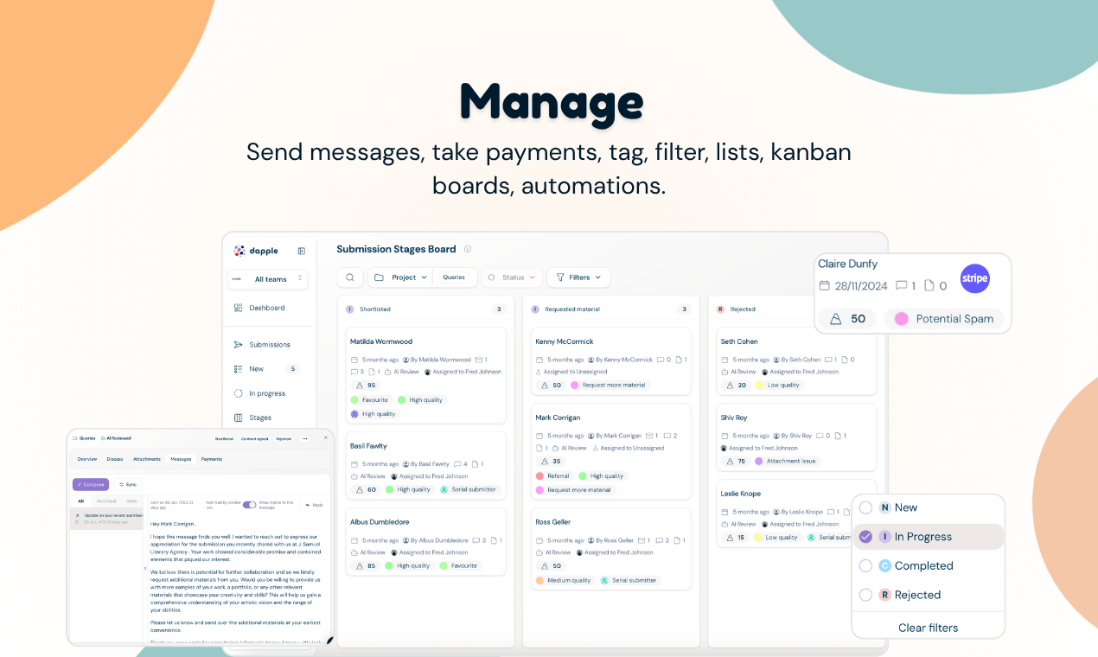Viewport: 1098px width, 657px height.
Task: Tick the New status filter checkbox
Action: (x=865, y=507)
